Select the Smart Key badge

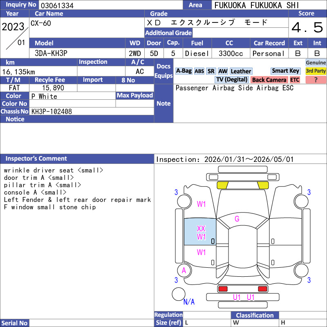285,71
